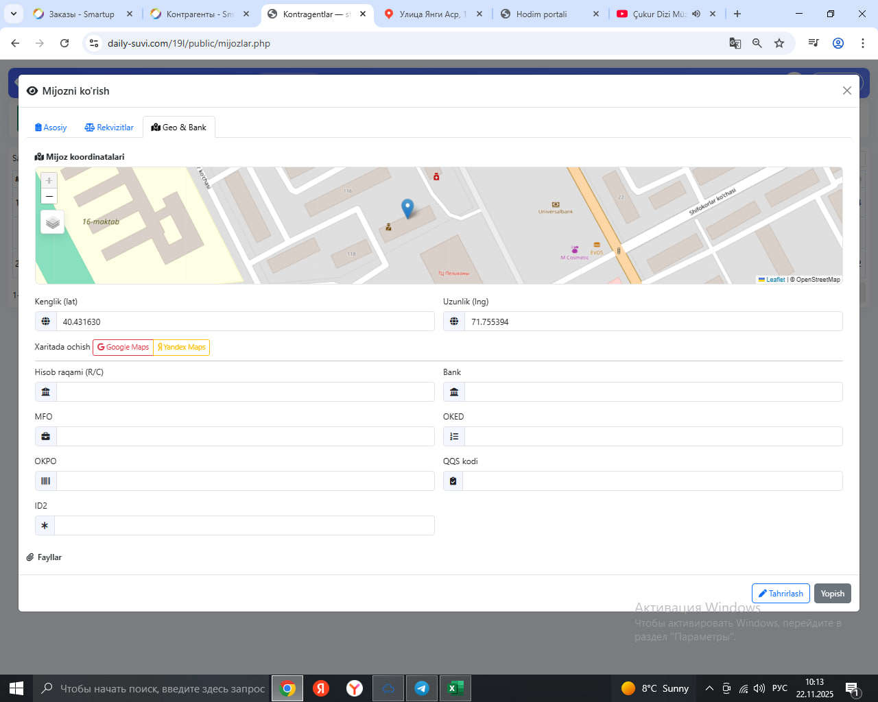Open Telegram from the taskbar
878x702 pixels.
click(422, 688)
